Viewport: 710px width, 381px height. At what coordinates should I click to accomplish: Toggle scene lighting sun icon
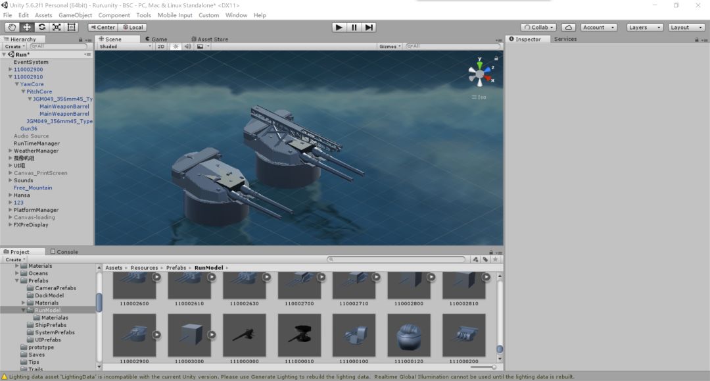click(x=176, y=47)
